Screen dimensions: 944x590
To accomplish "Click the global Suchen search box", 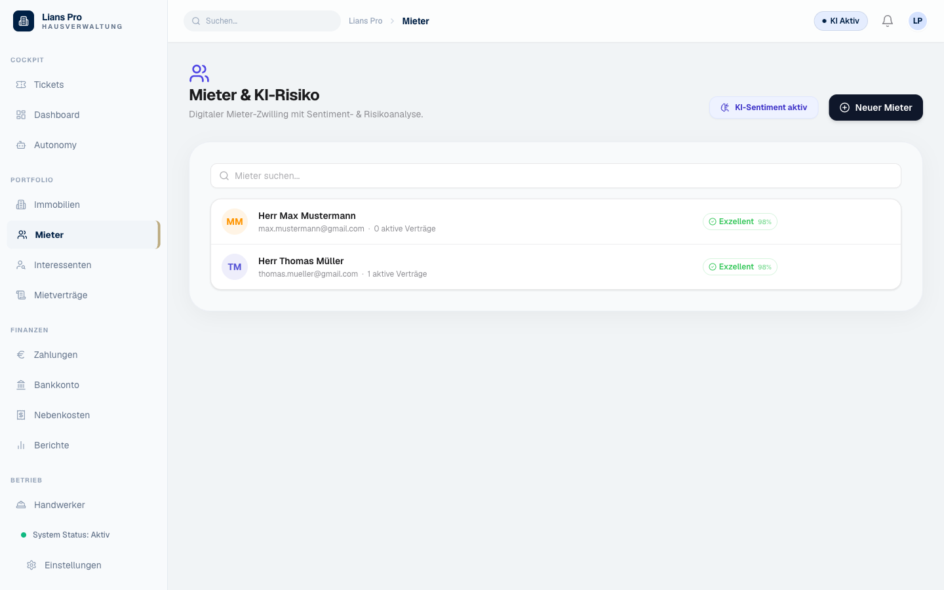I will coord(262,21).
